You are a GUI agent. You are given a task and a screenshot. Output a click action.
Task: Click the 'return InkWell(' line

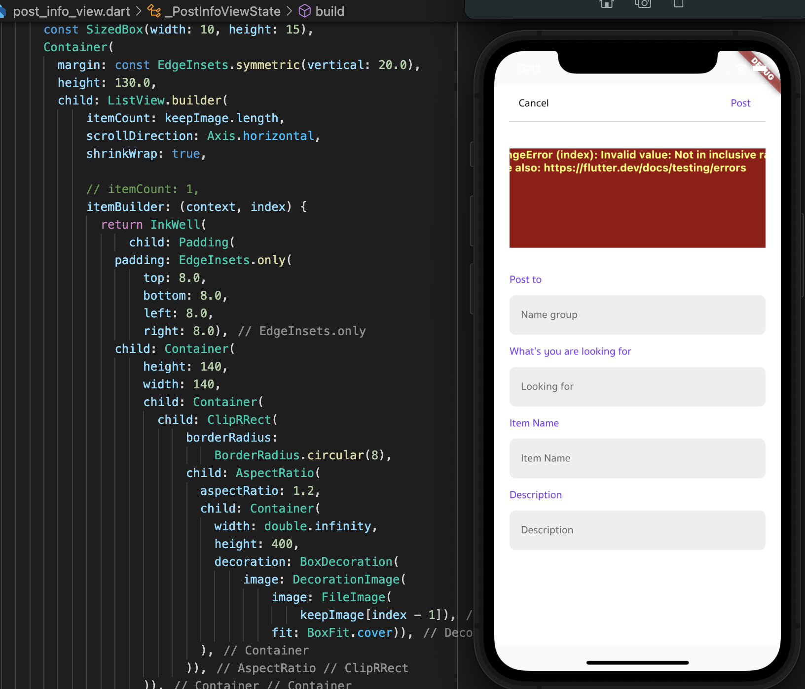click(x=153, y=225)
